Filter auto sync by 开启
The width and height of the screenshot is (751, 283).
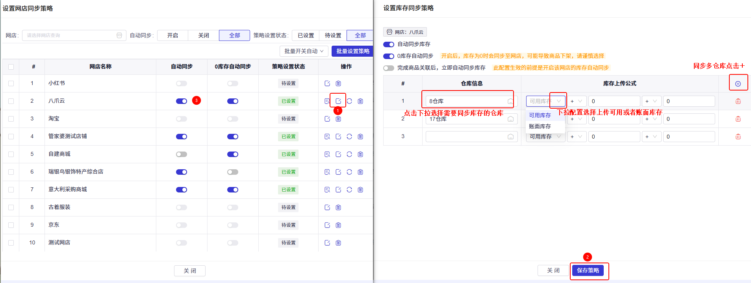172,35
